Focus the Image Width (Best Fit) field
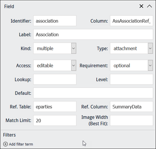This screenshot has height=149, width=156. 131,121
